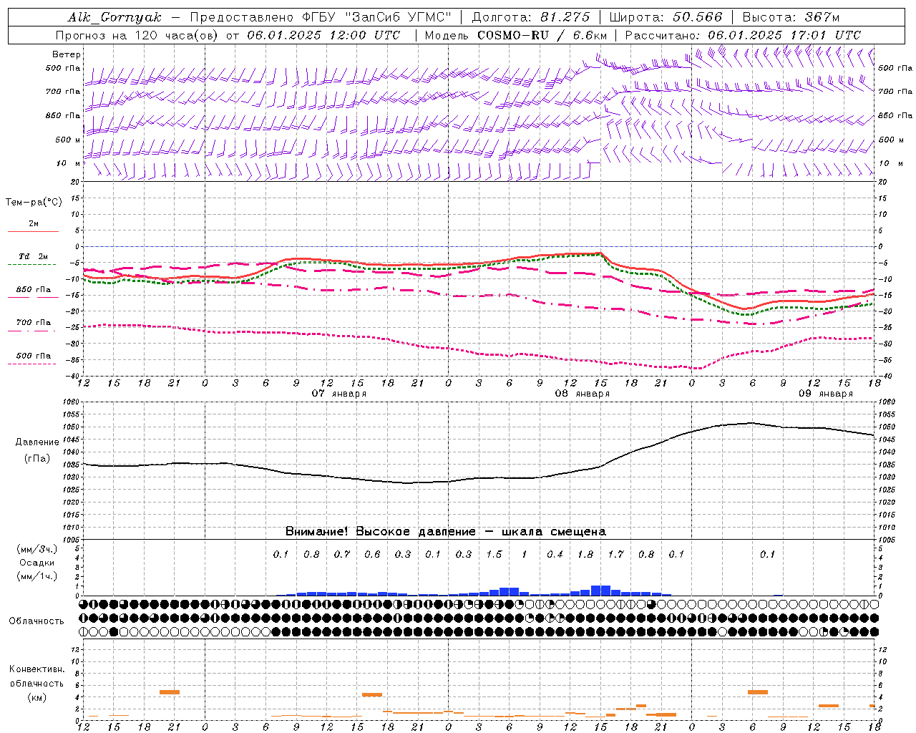Click the (мм/1ч.) precipitation unit label

tap(37, 576)
